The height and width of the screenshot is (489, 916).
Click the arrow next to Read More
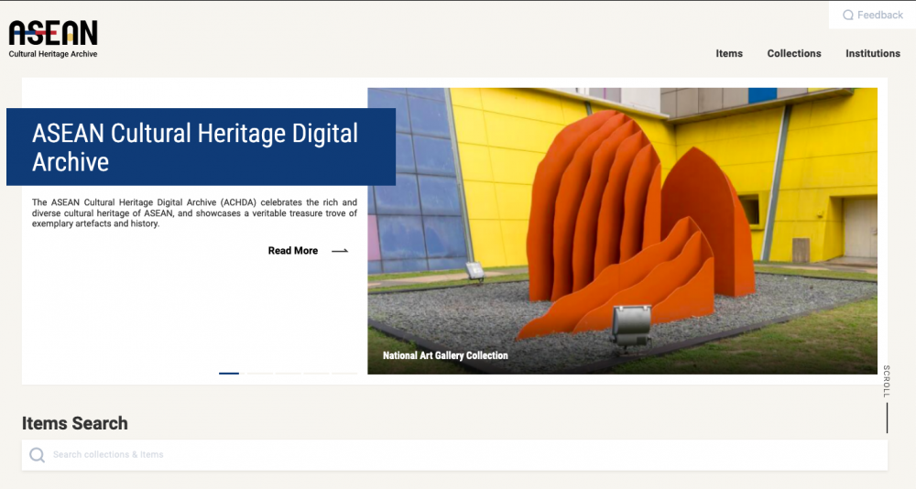pos(340,251)
